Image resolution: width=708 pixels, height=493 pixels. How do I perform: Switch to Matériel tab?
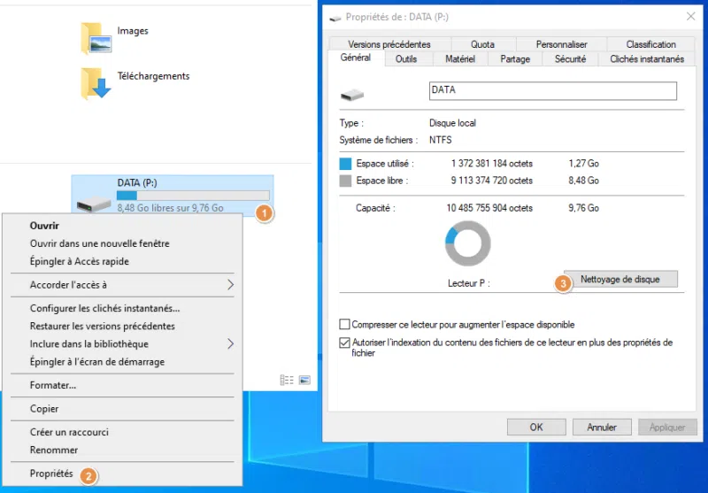(460, 59)
